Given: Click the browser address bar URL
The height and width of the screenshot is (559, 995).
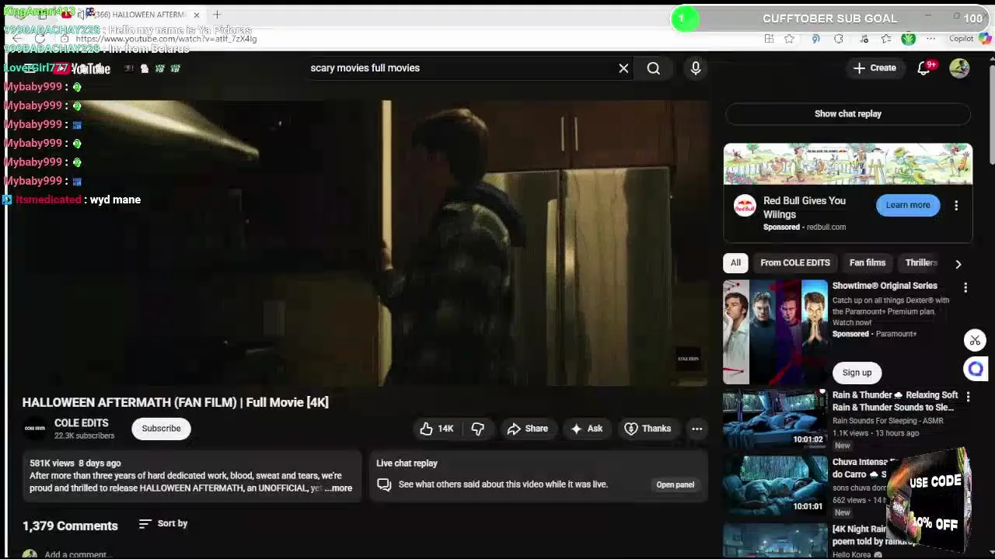Looking at the screenshot, I should 166,39.
